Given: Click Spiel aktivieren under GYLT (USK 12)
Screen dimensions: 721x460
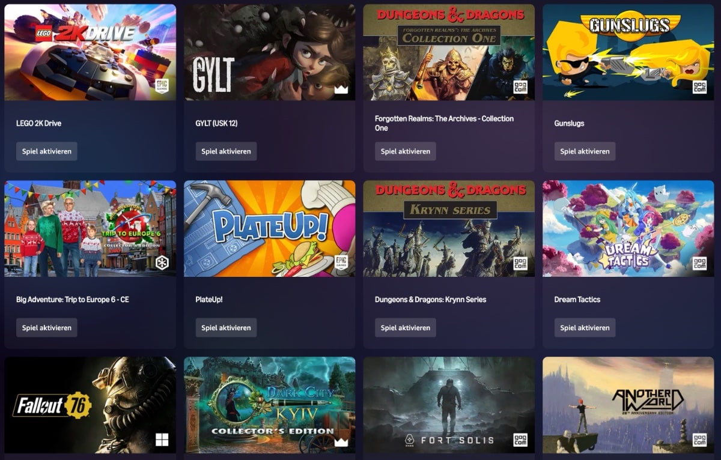Looking at the screenshot, I should [226, 151].
